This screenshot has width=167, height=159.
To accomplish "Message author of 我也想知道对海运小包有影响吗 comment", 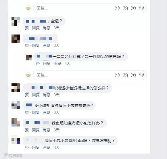I will point(47,112).
